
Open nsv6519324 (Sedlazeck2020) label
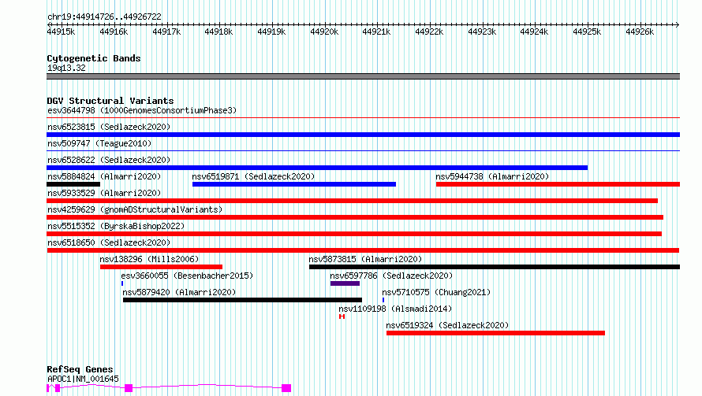[x=448, y=325]
